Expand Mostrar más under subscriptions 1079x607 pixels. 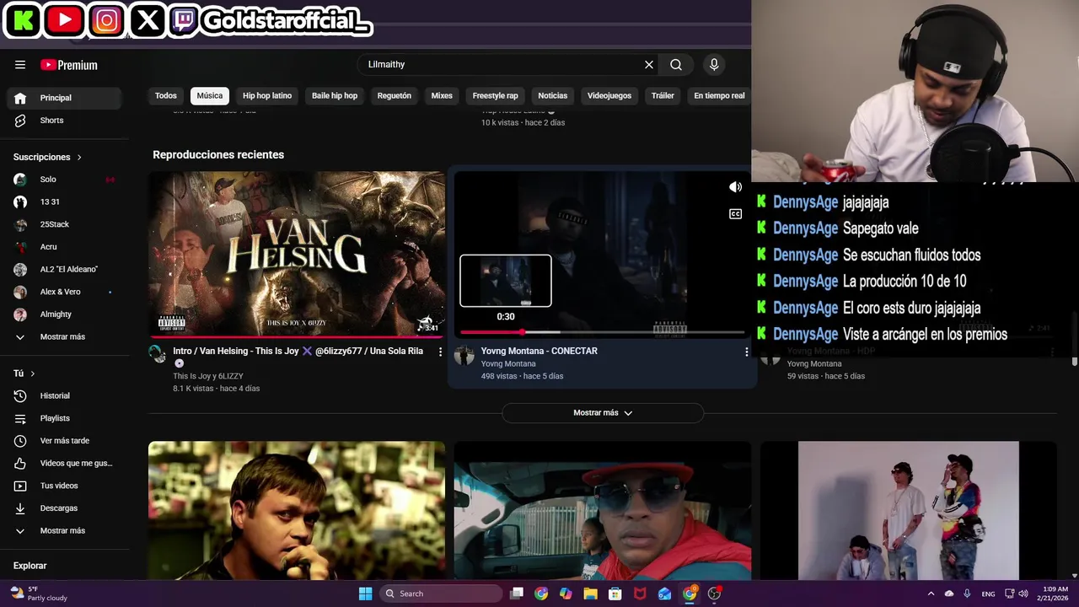coord(64,336)
